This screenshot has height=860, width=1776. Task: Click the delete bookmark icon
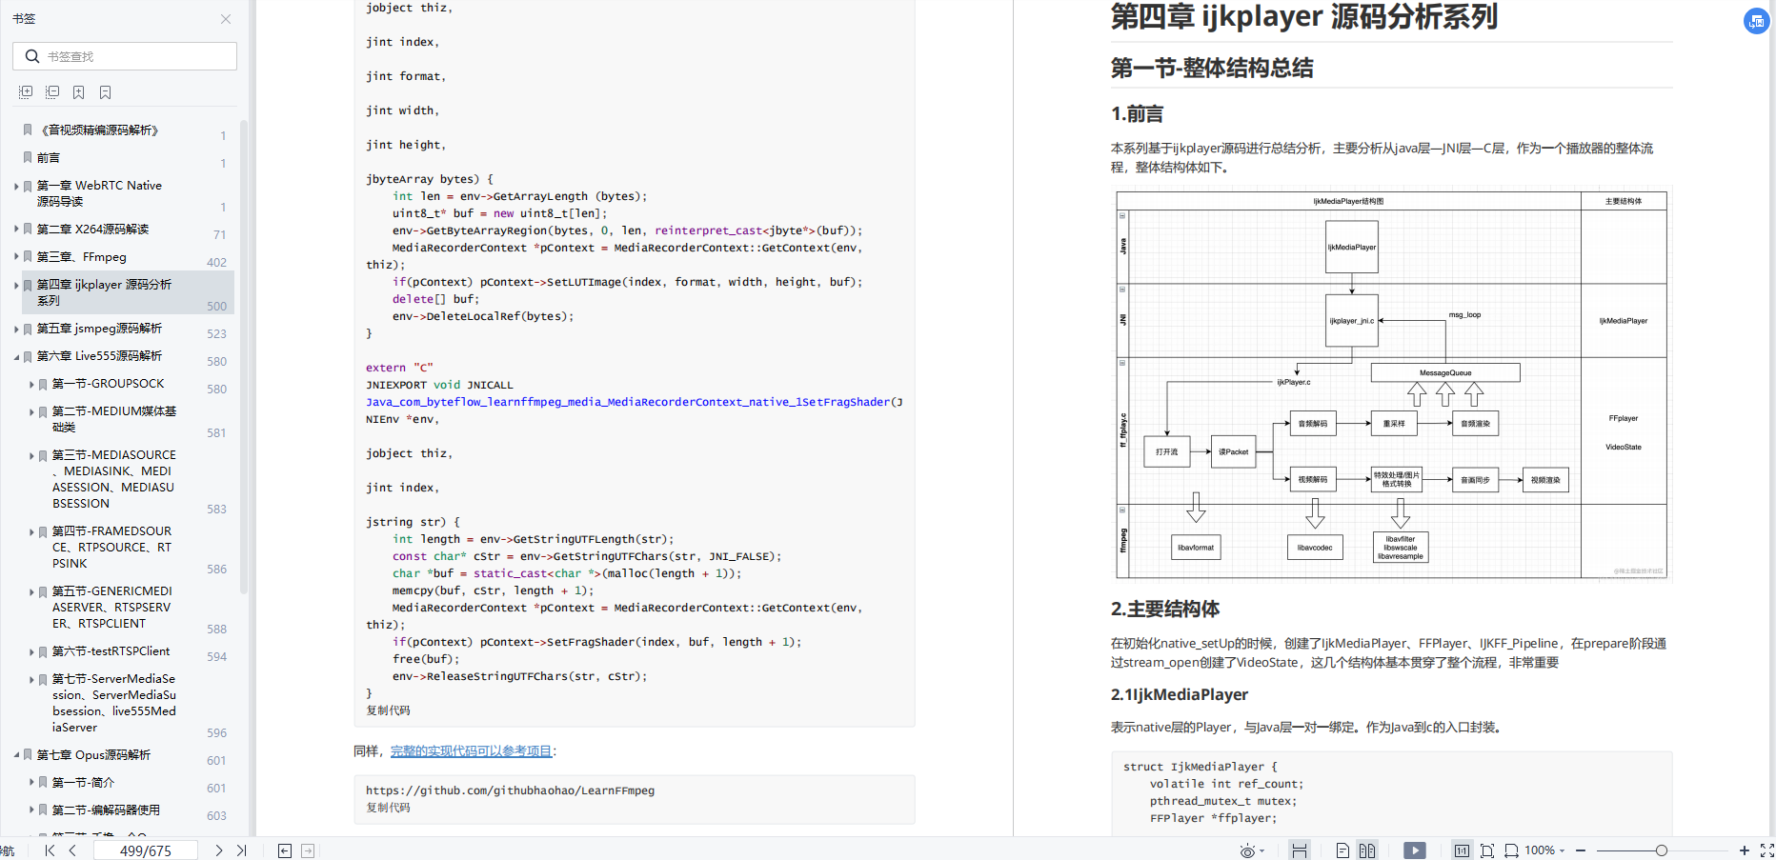click(x=106, y=92)
